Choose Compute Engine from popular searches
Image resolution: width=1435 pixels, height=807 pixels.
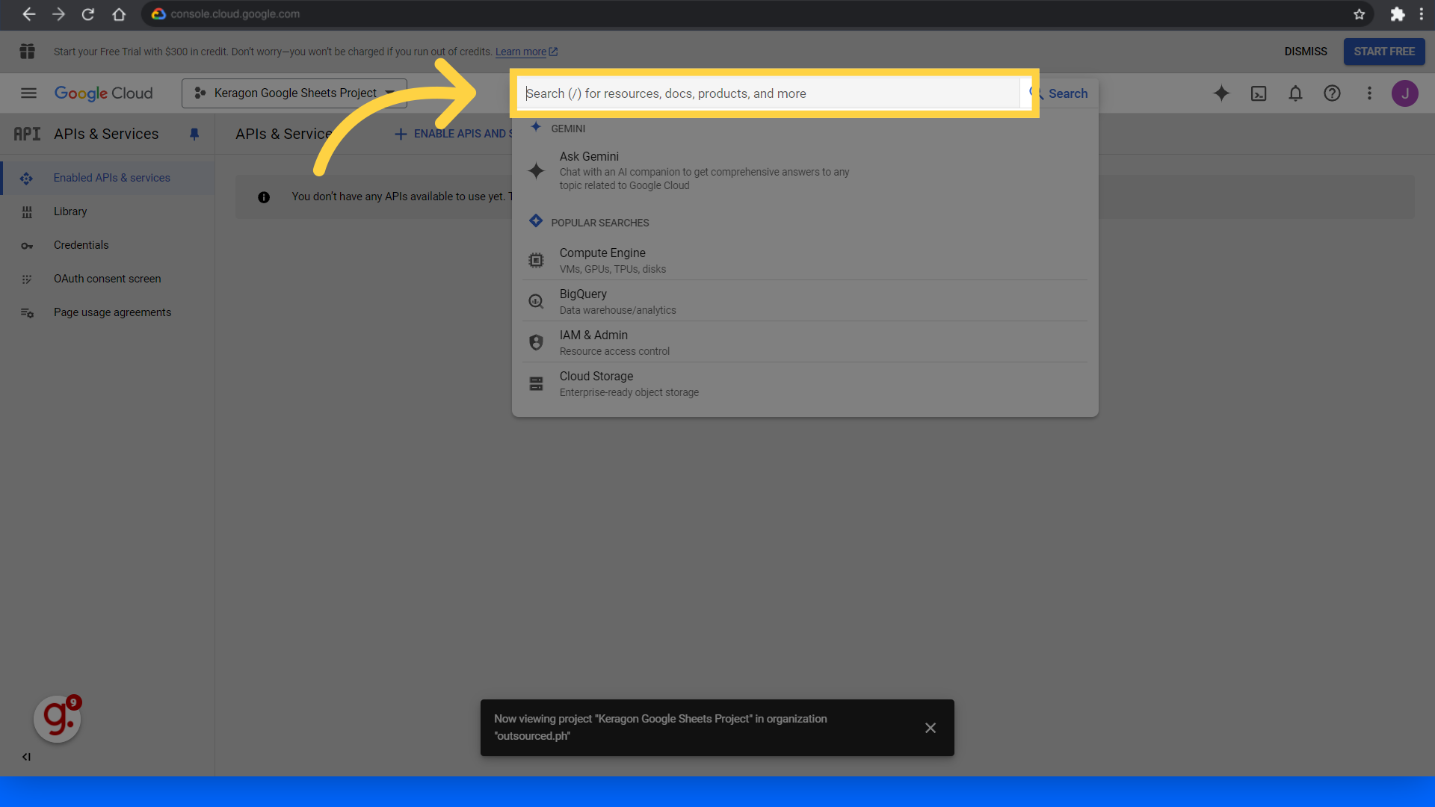click(805, 260)
